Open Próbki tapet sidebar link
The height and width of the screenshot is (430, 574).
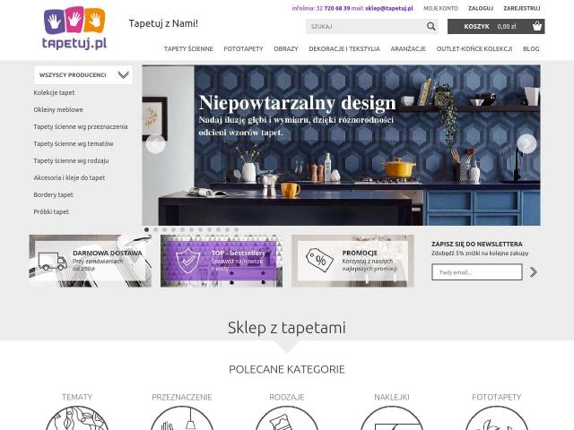(51, 211)
